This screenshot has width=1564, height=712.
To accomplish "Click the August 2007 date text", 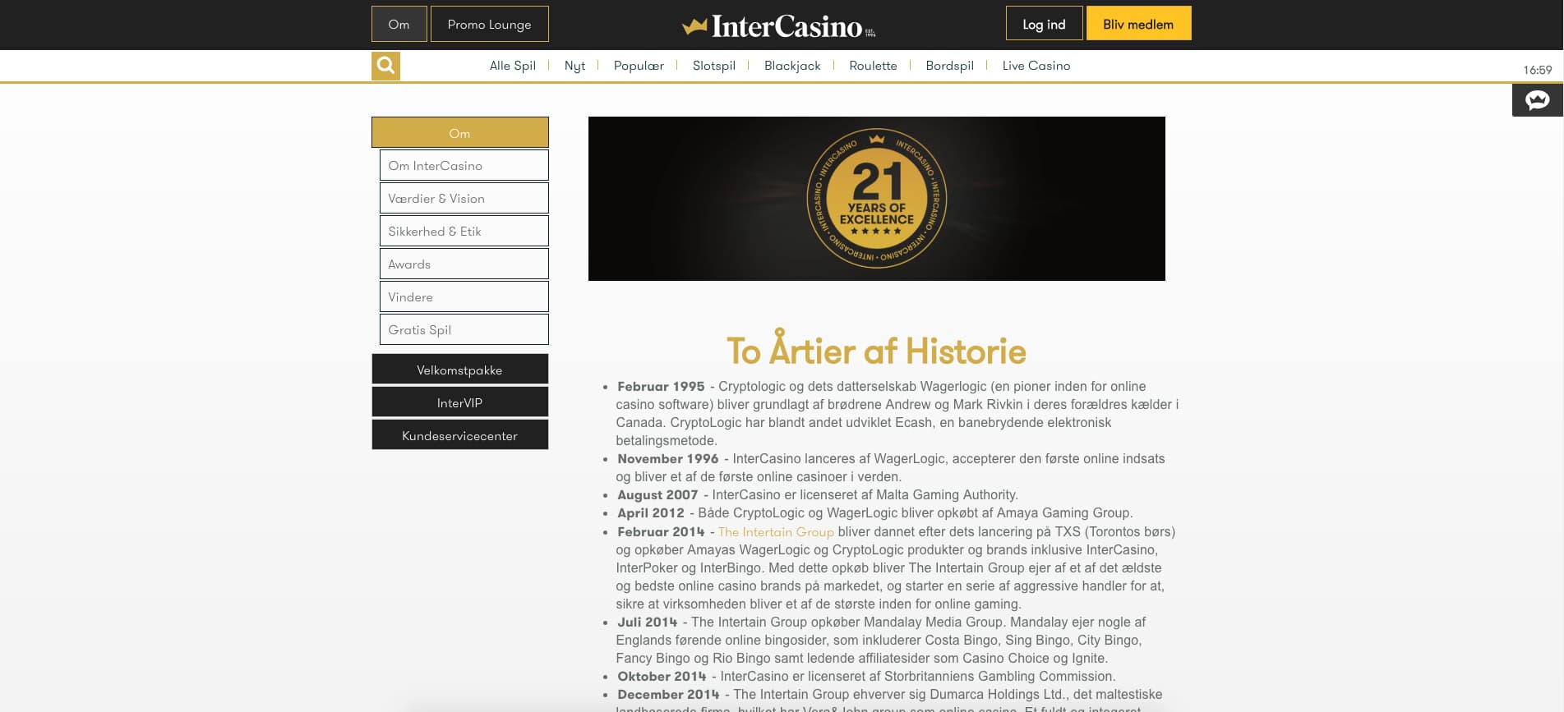I will pos(657,494).
